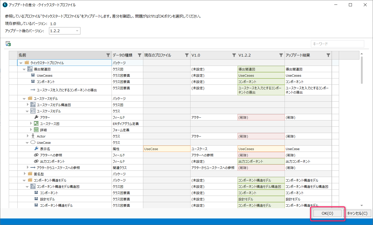Click the データの種類 column header
The width and height of the screenshot is (373, 225).
click(127, 55)
